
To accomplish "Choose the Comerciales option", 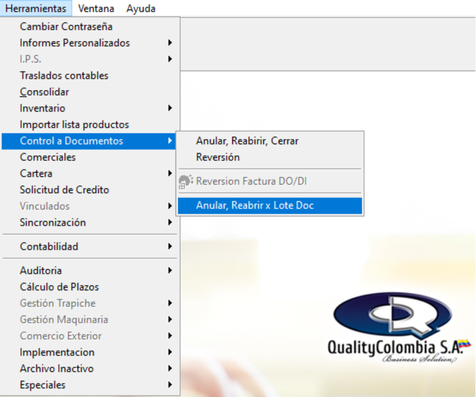I will pos(89,158).
